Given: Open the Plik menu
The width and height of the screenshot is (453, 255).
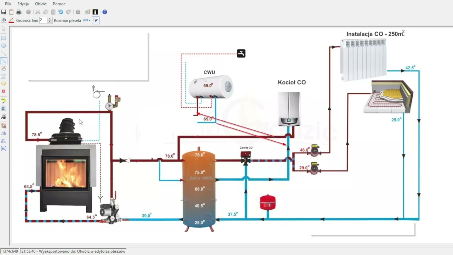Looking at the screenshot, I should [x=8, y=4].
